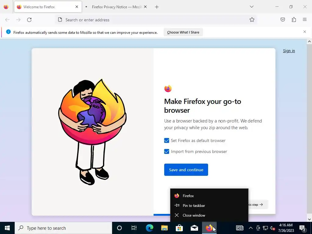Bookmark this page with the star
Viewport: 312px width, 234px height.
tap(252, 19)
